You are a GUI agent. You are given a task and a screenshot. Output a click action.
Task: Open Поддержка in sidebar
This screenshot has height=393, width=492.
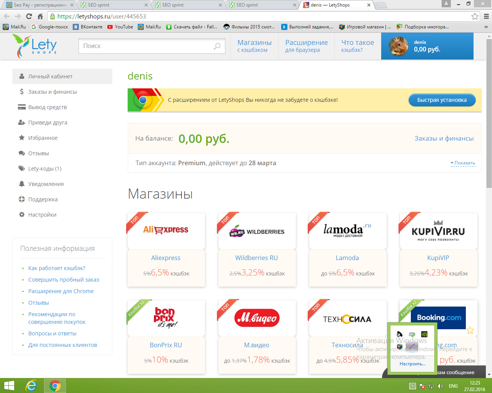click(x=62, y=199)
